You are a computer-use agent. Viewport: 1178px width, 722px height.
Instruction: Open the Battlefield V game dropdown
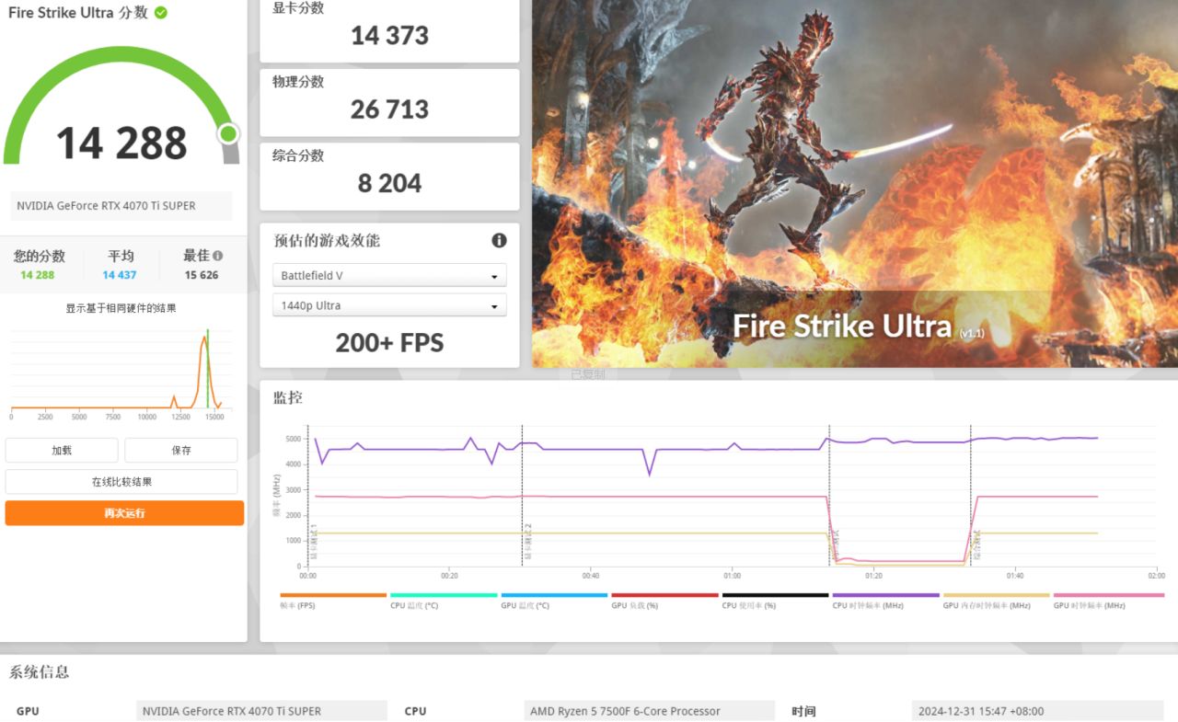(389, 276)
